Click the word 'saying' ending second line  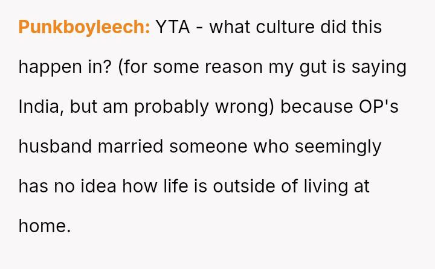coord(379,68)
